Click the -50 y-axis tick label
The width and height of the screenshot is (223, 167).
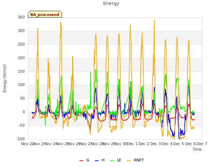(x=22, y=125)
